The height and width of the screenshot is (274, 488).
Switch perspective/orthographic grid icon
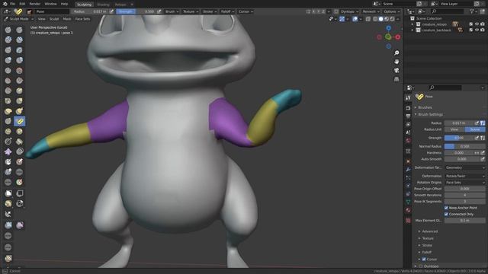coord(396,79)
